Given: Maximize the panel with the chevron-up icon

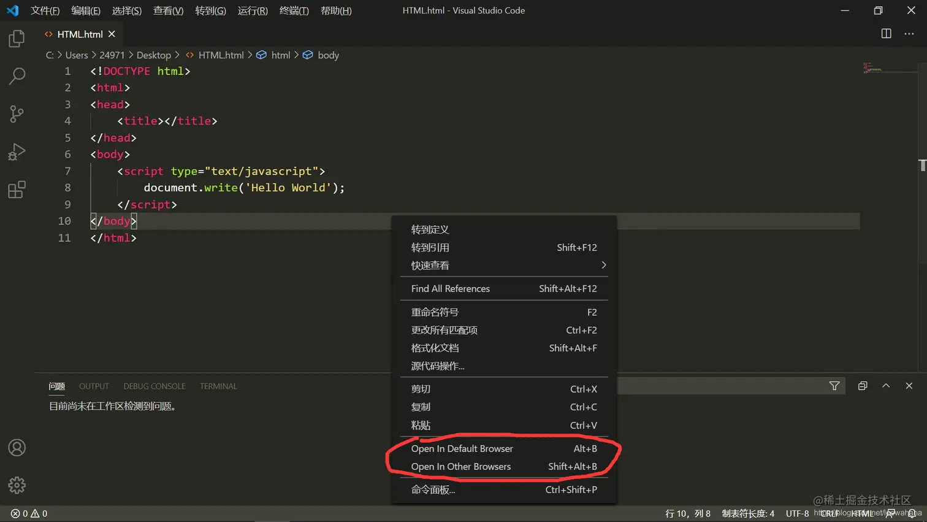Looking at the screenshot, I should pos(886,386).
